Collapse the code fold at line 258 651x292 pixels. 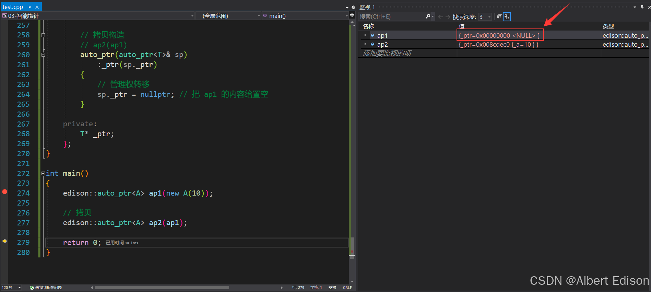point(43,35)
